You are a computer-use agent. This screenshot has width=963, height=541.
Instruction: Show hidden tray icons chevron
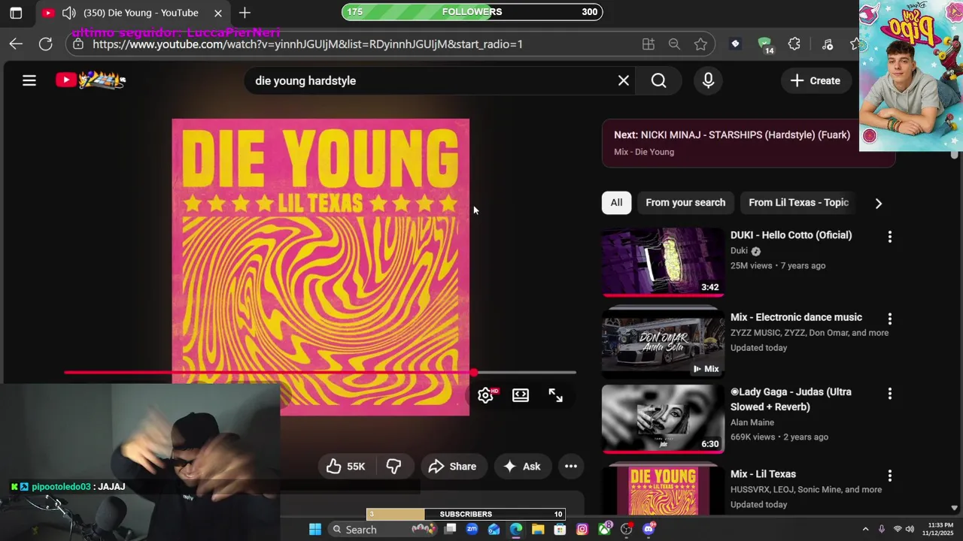pos(865,530)
